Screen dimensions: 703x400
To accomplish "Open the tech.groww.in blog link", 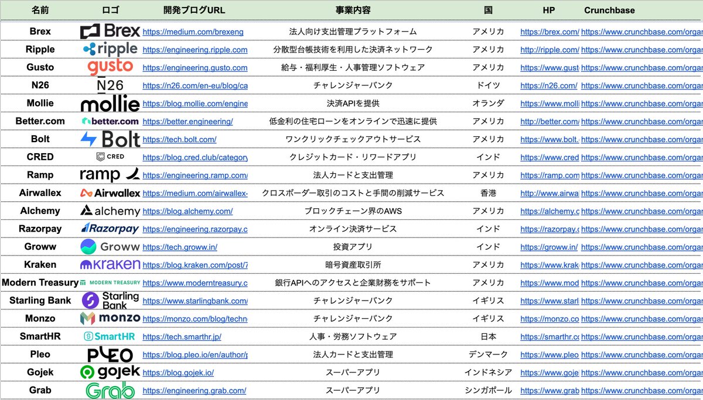I will coord(179,247).
